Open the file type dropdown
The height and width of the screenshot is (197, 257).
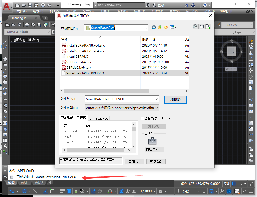(156, 108)
